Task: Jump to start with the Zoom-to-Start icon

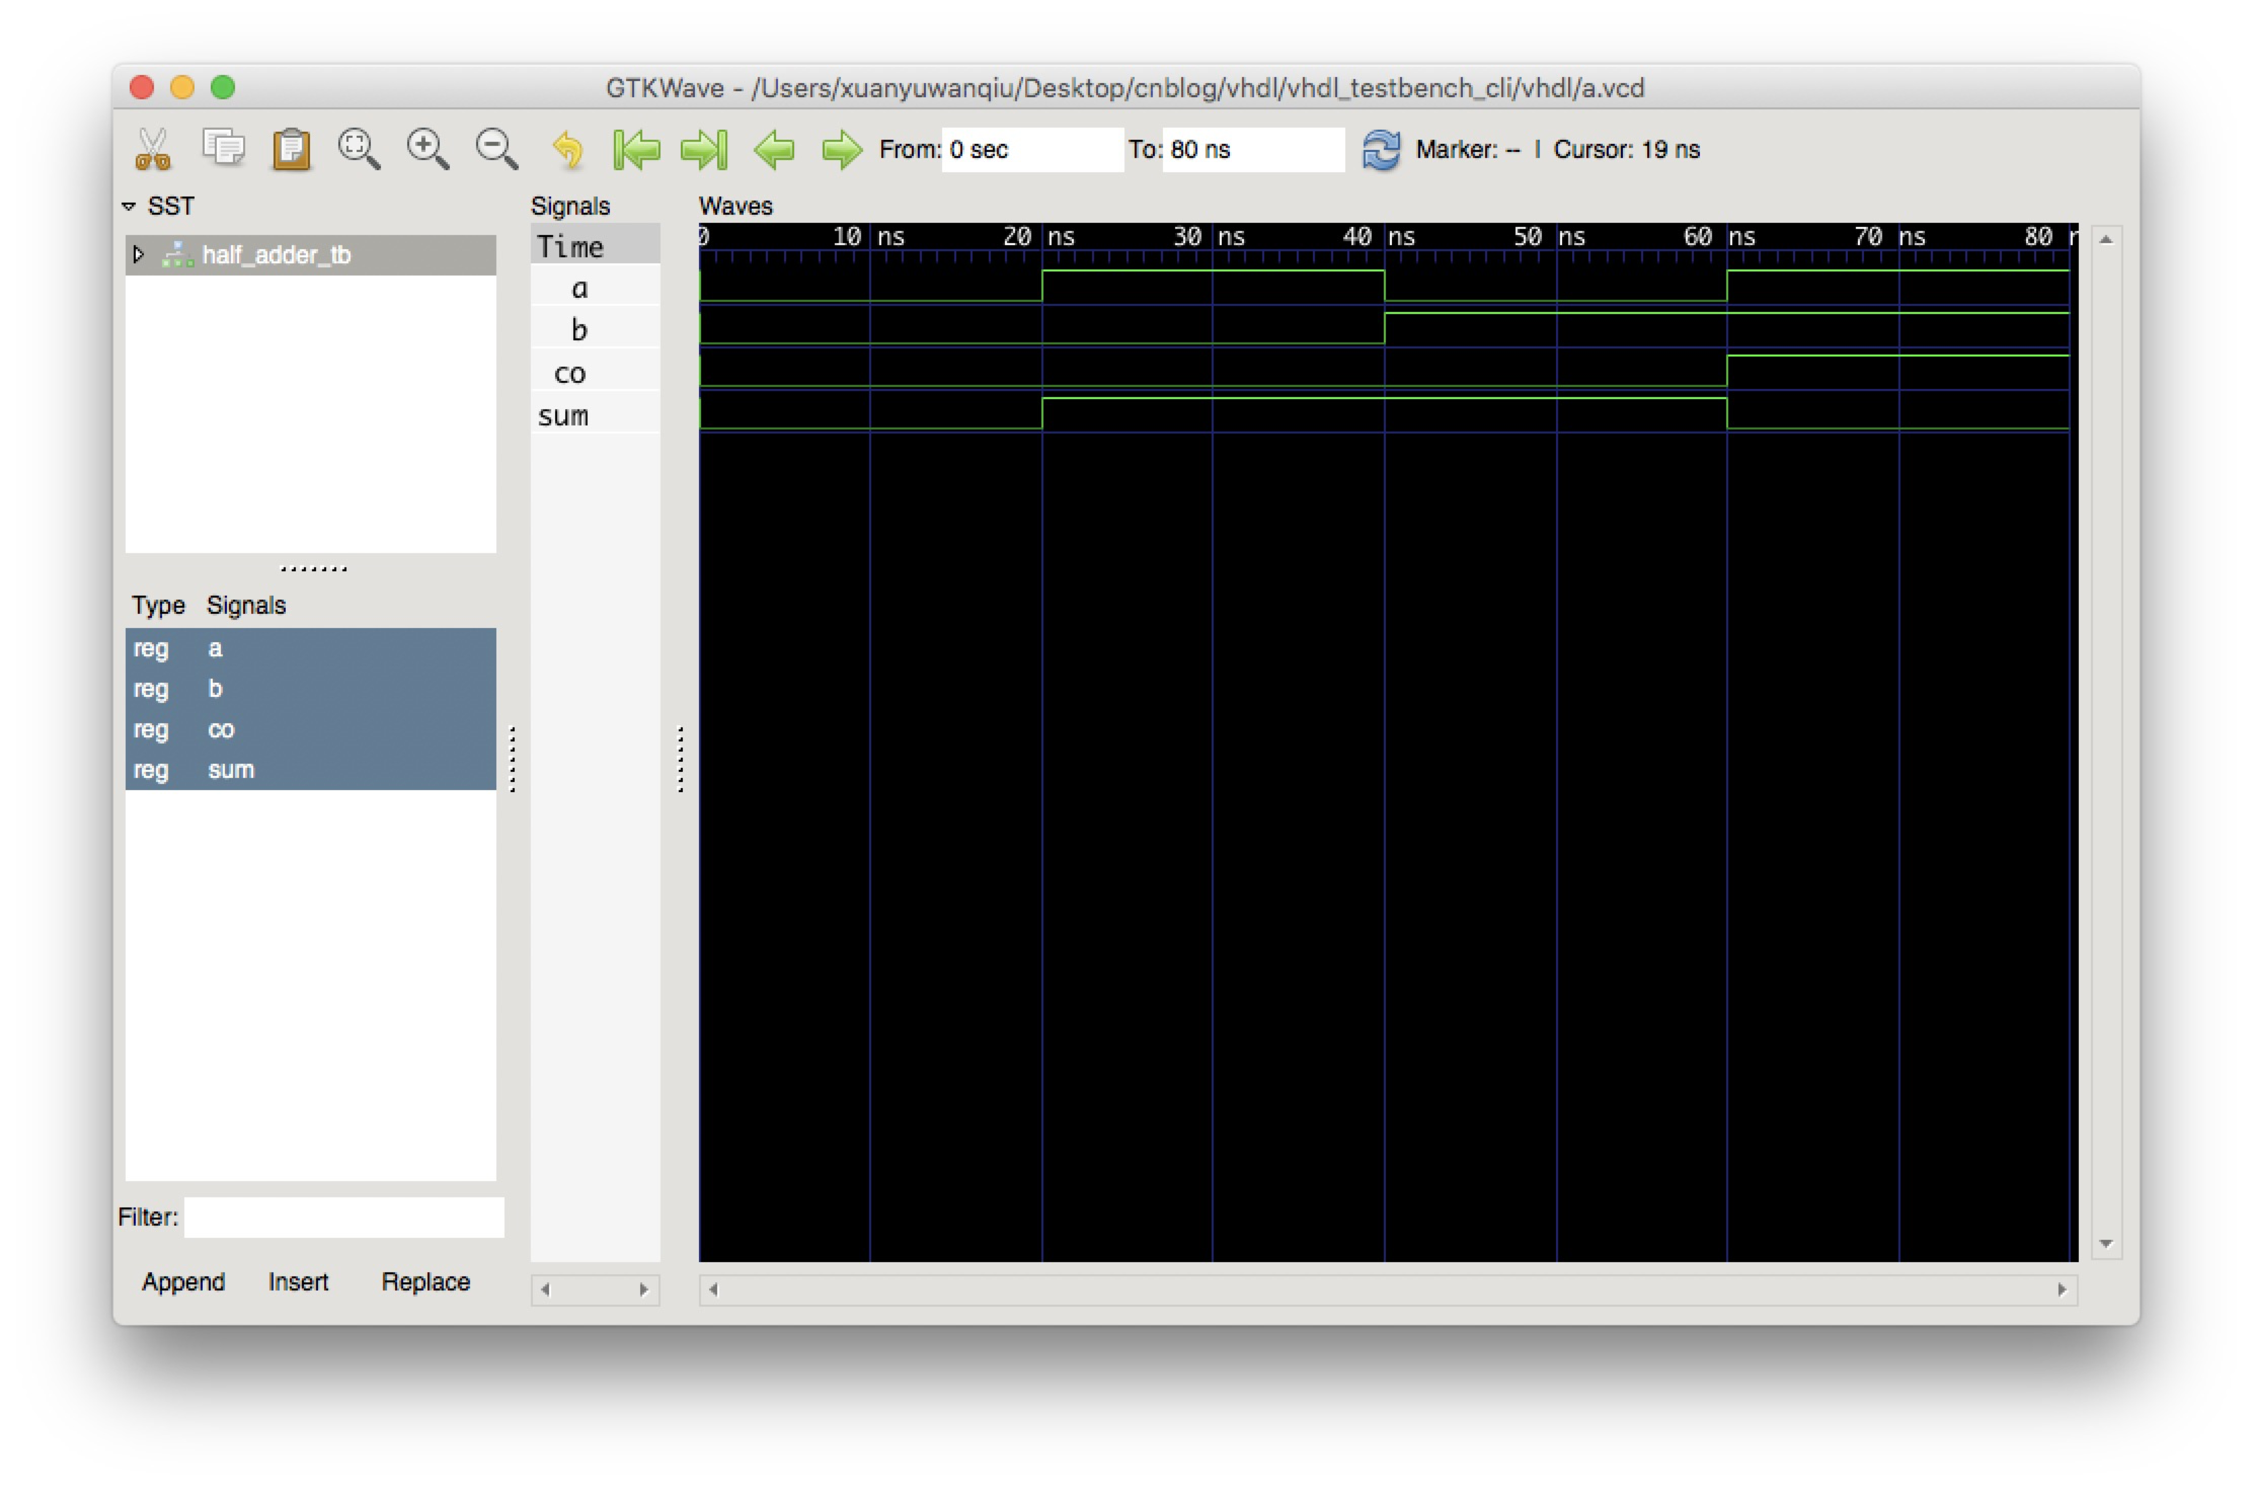Action: point(635,149)
